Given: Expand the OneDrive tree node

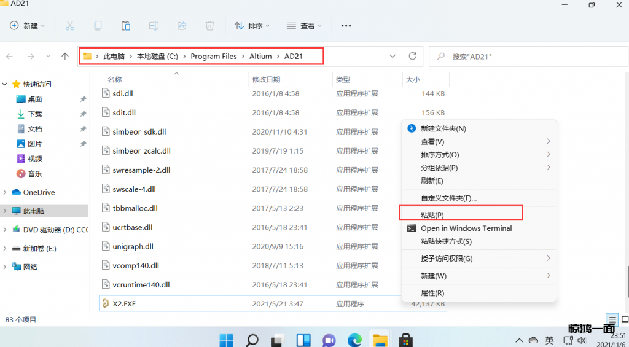Looking at the screenshot, I should tap(6, 192).
